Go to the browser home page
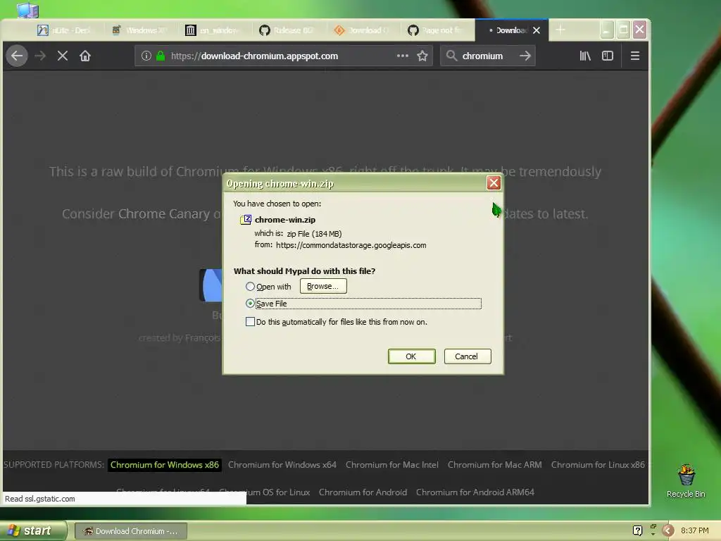Screen dimensions: 721x541 tap(85, 56)
